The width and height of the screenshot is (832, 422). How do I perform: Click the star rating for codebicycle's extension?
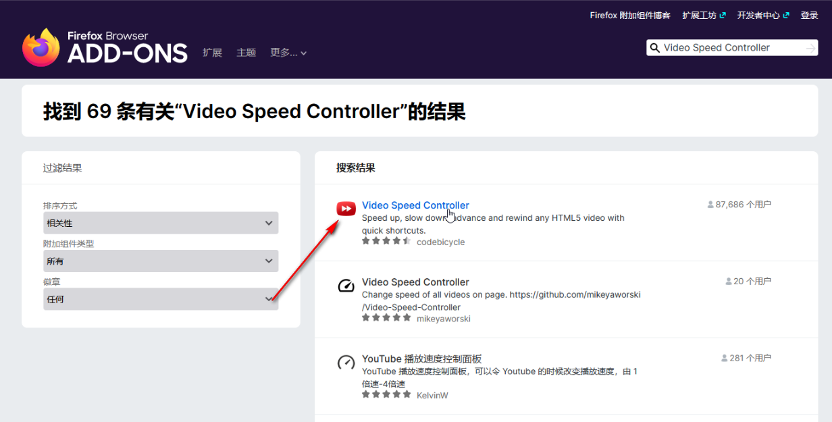pyautogui.click(x=386, y=241)
